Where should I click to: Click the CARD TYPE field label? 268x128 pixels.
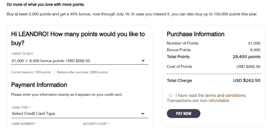(x=21, y=107)
